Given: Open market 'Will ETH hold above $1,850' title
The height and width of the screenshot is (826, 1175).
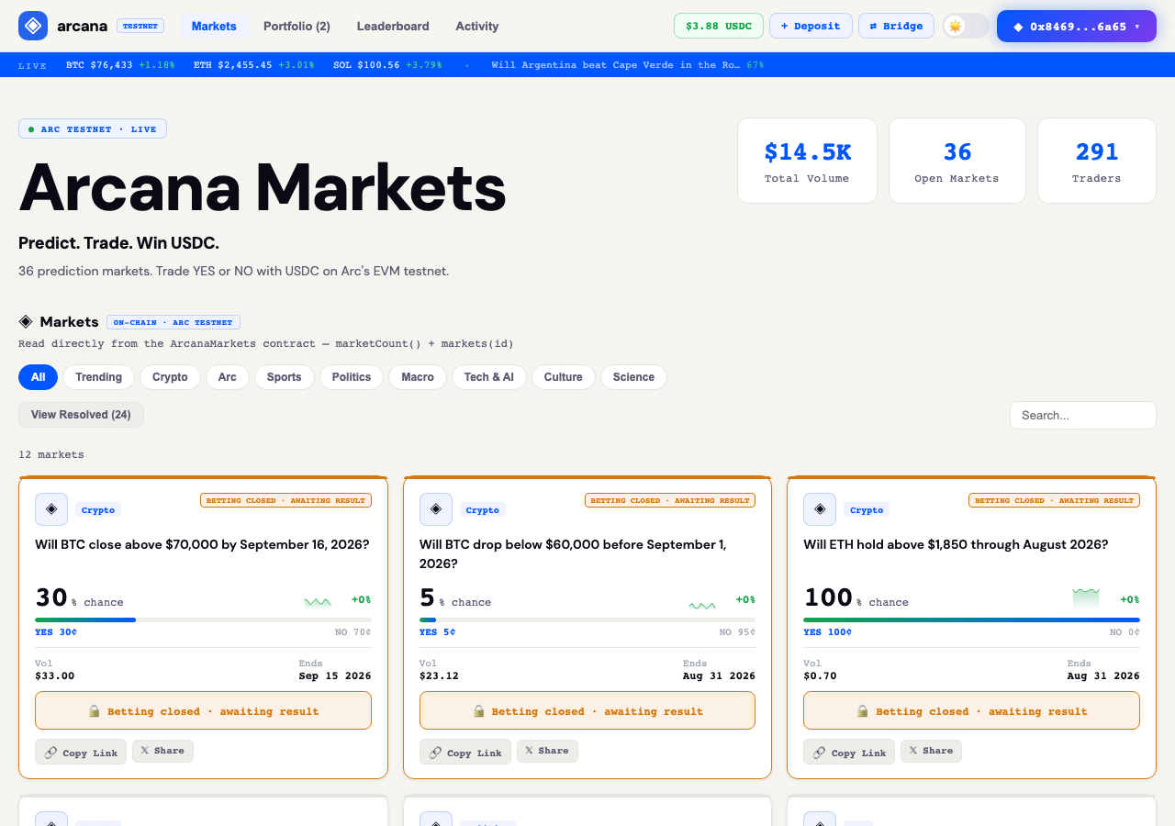Looking at the screenshot, I should coord(956,544).
